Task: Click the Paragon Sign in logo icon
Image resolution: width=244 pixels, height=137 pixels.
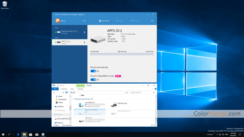Action: point(57,21)
